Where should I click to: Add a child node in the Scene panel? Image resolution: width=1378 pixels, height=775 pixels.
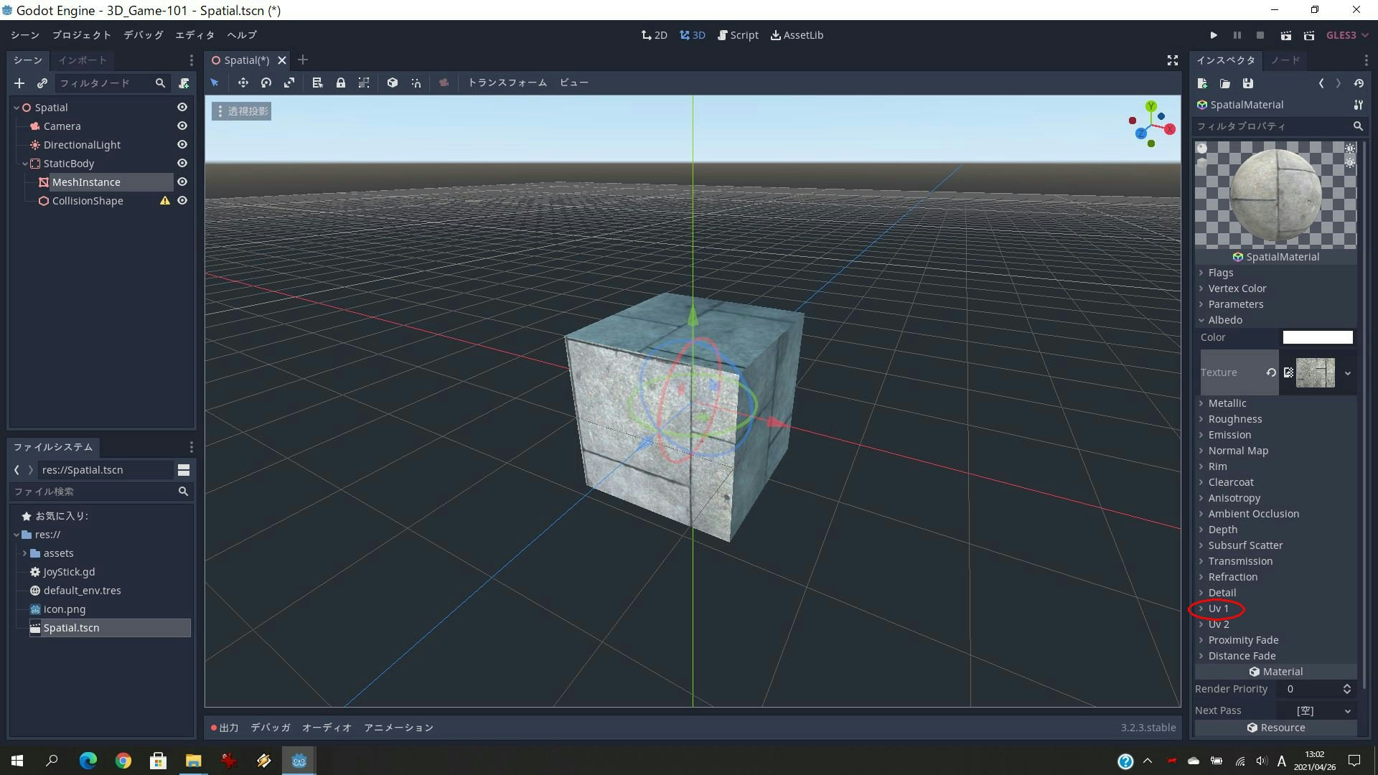pyautogui.click(x=19, y=83)
